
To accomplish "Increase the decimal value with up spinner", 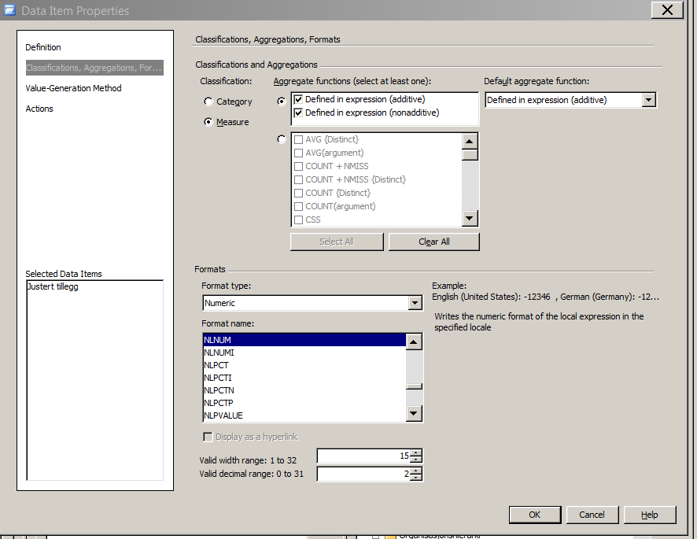I will click(416, 471).
